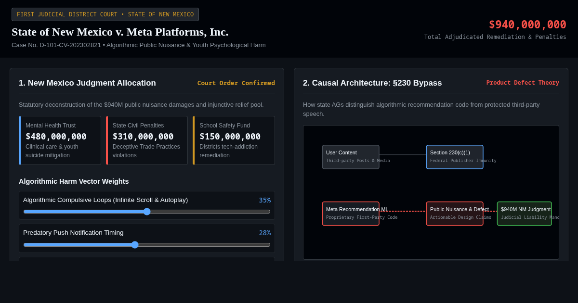This screenshot has height=303, width=578.
Task: Click the Public Nuisance & Defect node
Action: coord(455,214)
